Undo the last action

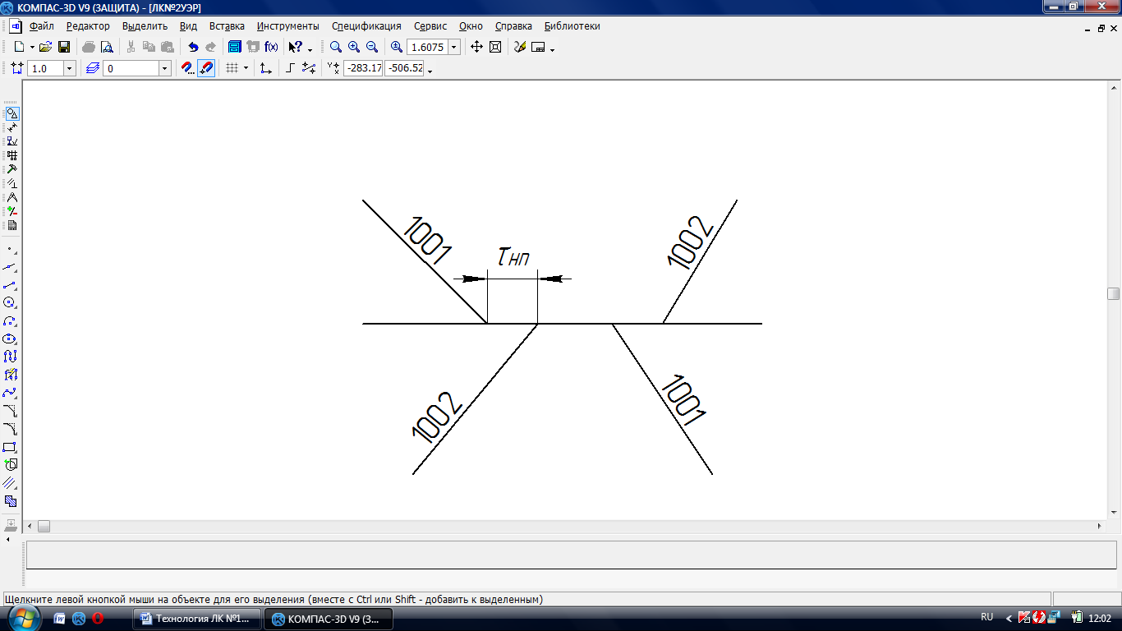pyautogui.click(x=193, y=47)
